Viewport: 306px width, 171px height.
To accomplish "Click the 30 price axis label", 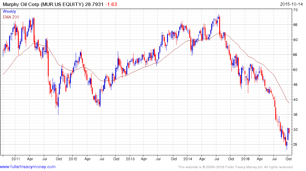I will [295, 129].
